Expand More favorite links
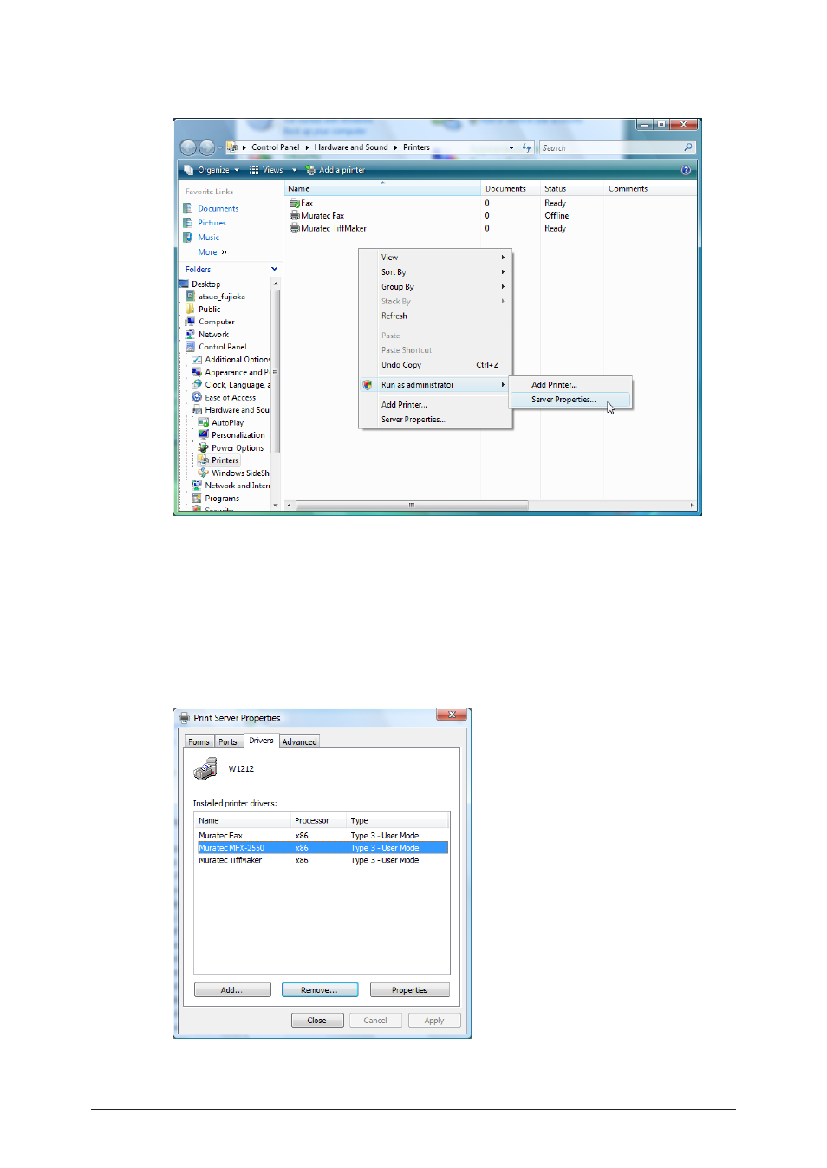This screenshot has height=1168, width=827. click(x=212, y=252)
